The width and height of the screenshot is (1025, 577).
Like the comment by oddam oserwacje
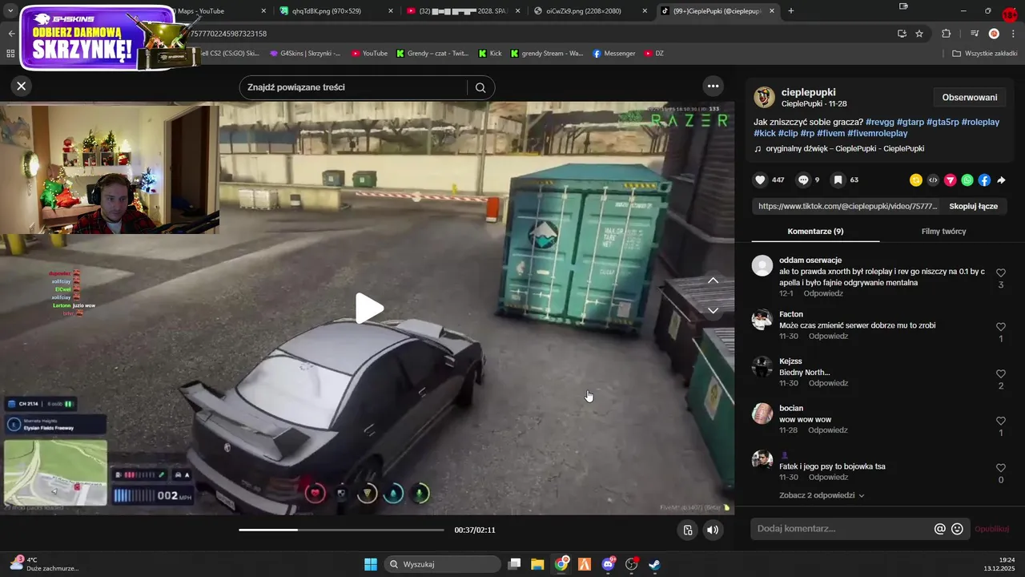[x=1000, y=273]
